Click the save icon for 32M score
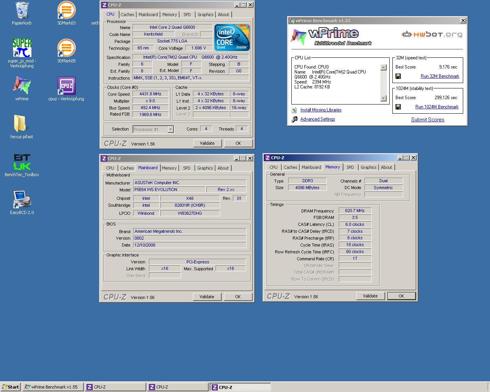Screen dimensions: 490x392 click(398, 76)
